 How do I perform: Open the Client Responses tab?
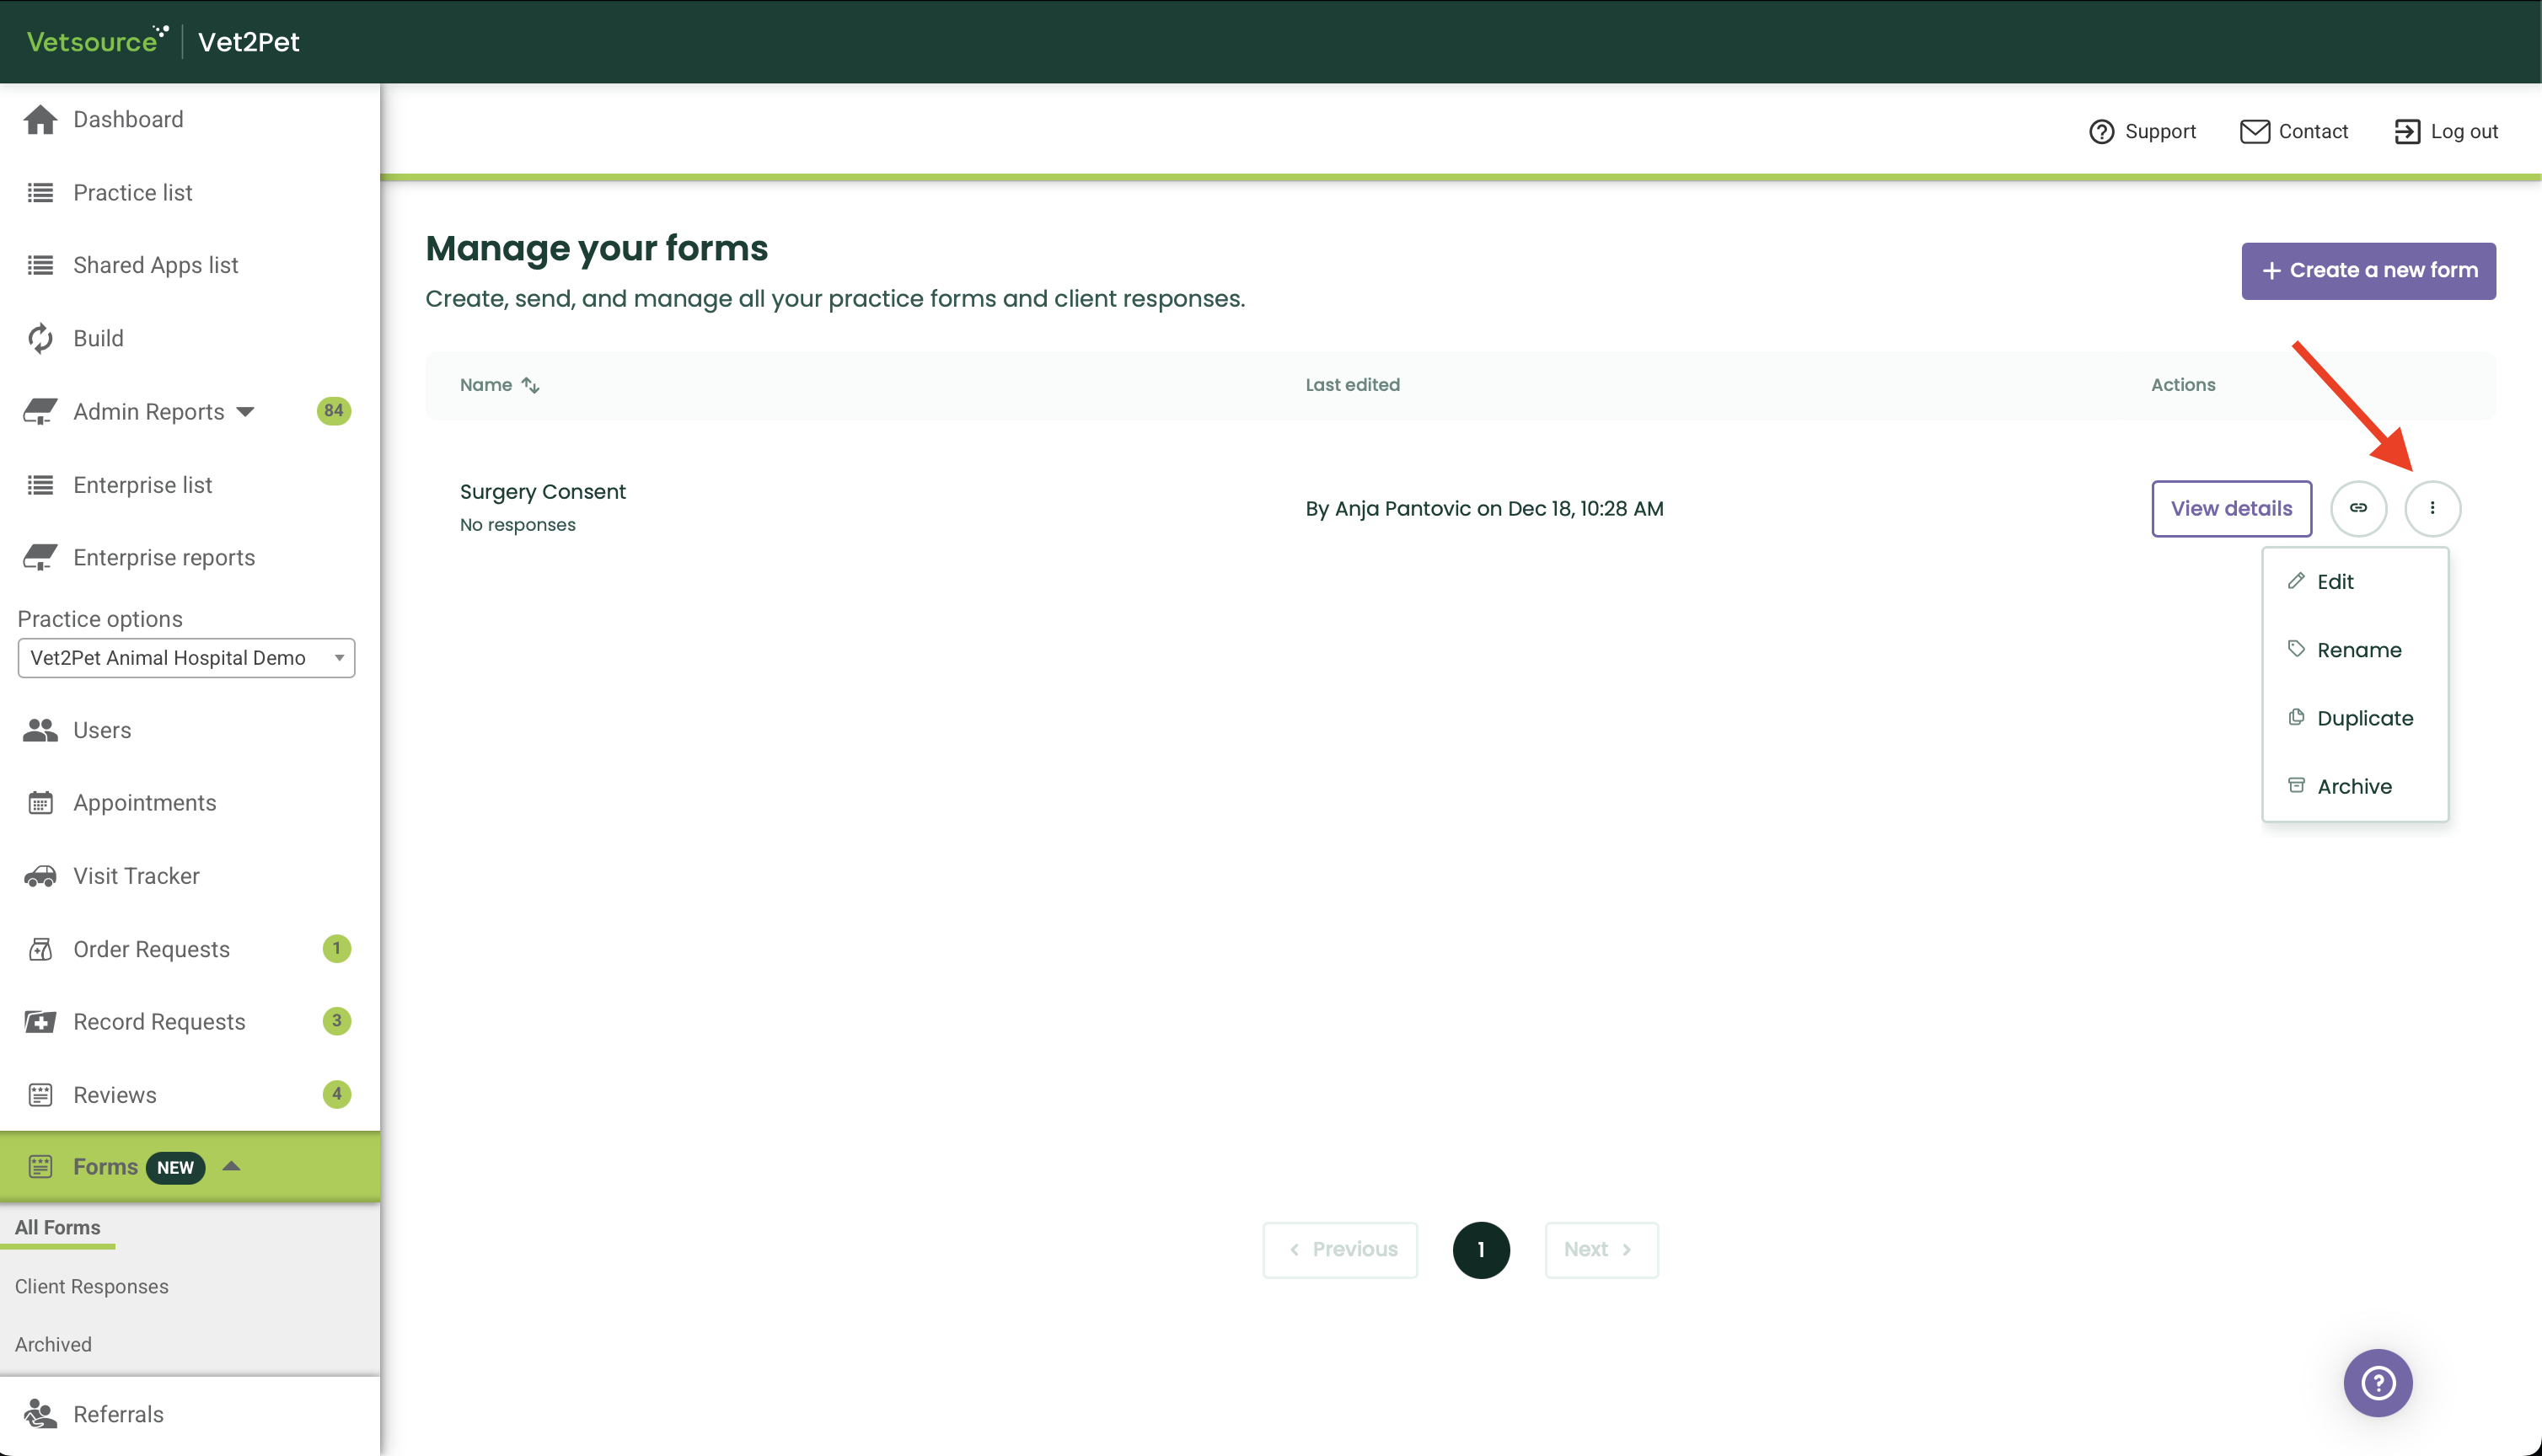click(91, 1286)
